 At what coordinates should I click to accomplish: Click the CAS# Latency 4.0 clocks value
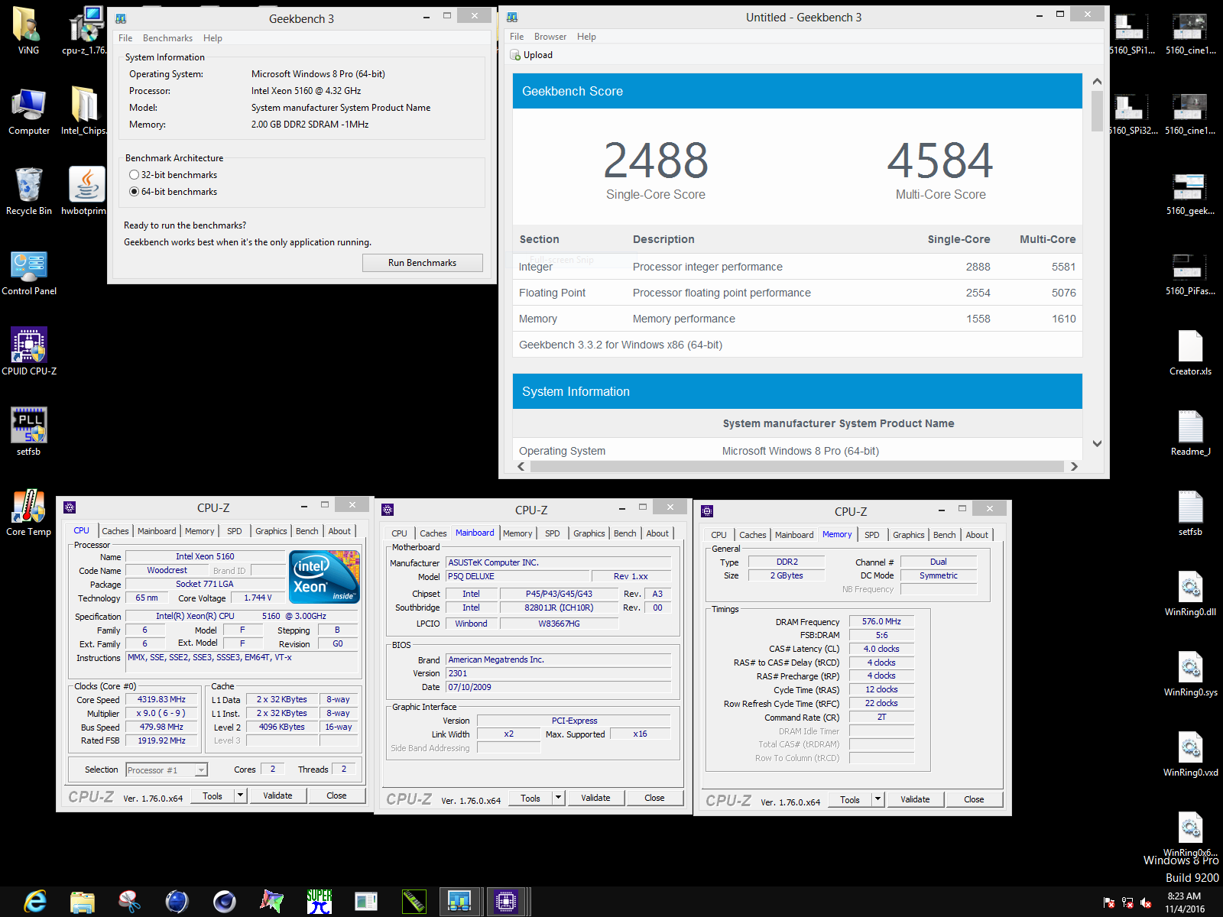pos(881,649)
